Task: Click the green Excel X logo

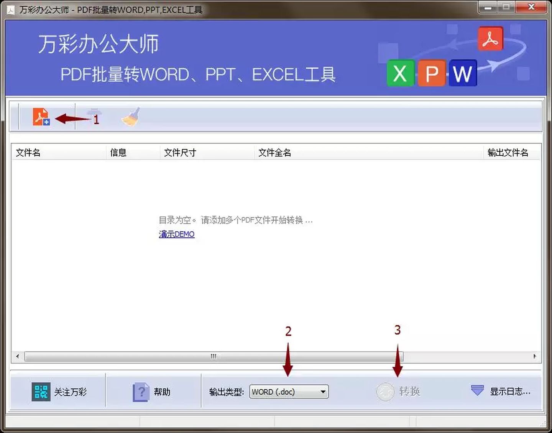Action: tap(400, 73)
